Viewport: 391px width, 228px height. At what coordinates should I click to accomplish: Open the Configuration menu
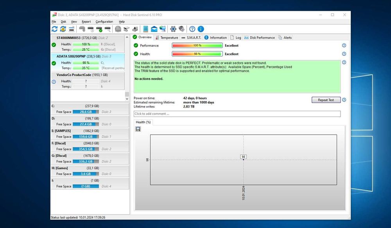point(104,22)
